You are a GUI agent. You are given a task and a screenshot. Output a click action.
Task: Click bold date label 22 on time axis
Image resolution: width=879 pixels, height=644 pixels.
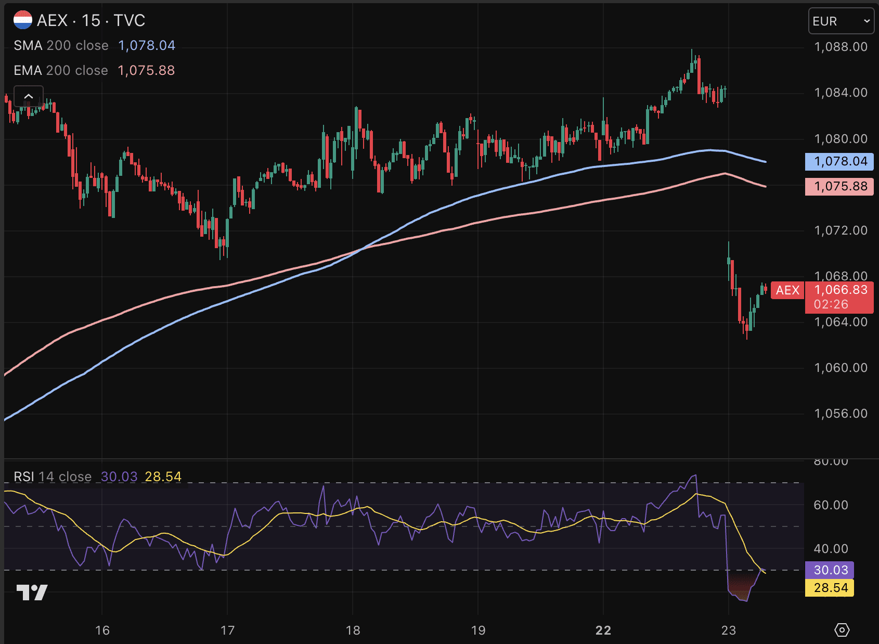[603, 630]
